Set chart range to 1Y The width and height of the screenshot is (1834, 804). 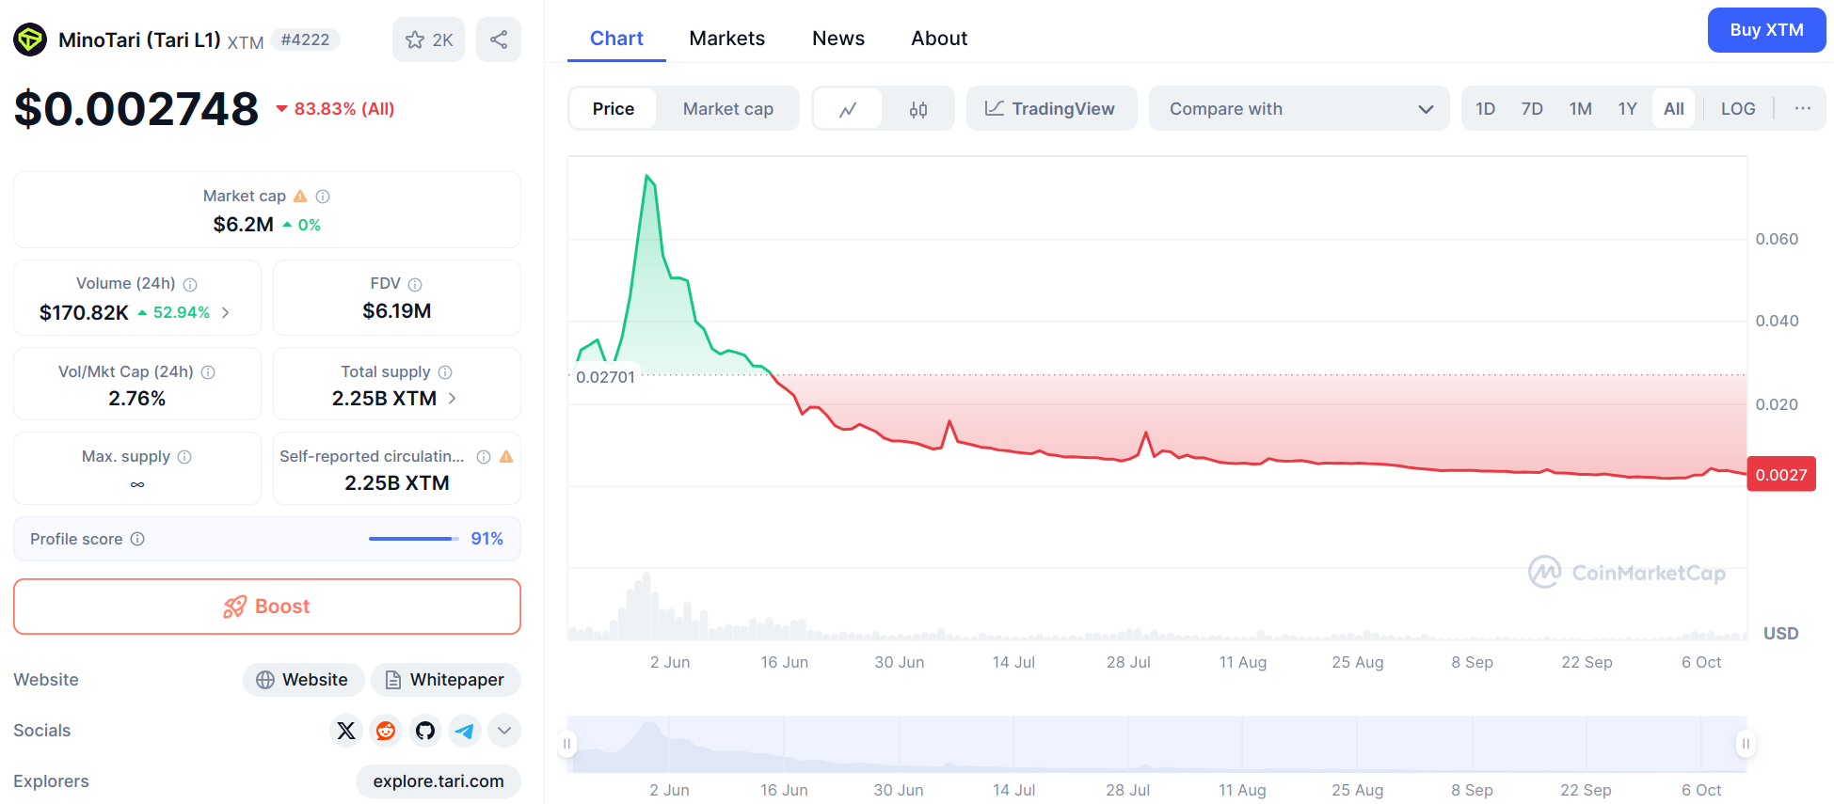pyautogui.click(x=1628, y=109)
